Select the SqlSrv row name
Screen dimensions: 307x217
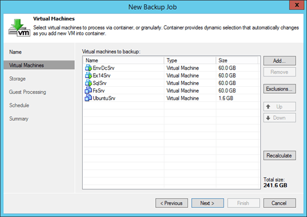100,83
